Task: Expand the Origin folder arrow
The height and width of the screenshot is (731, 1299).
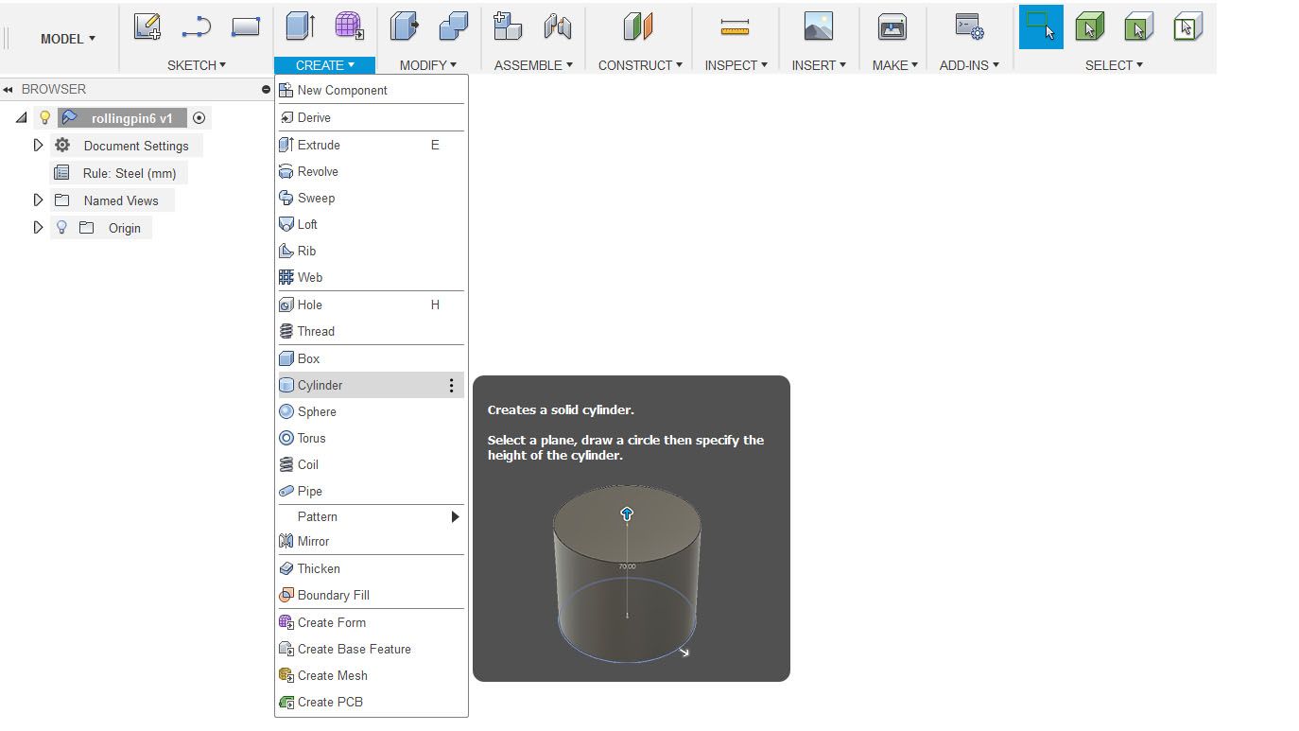Action: 38,228
